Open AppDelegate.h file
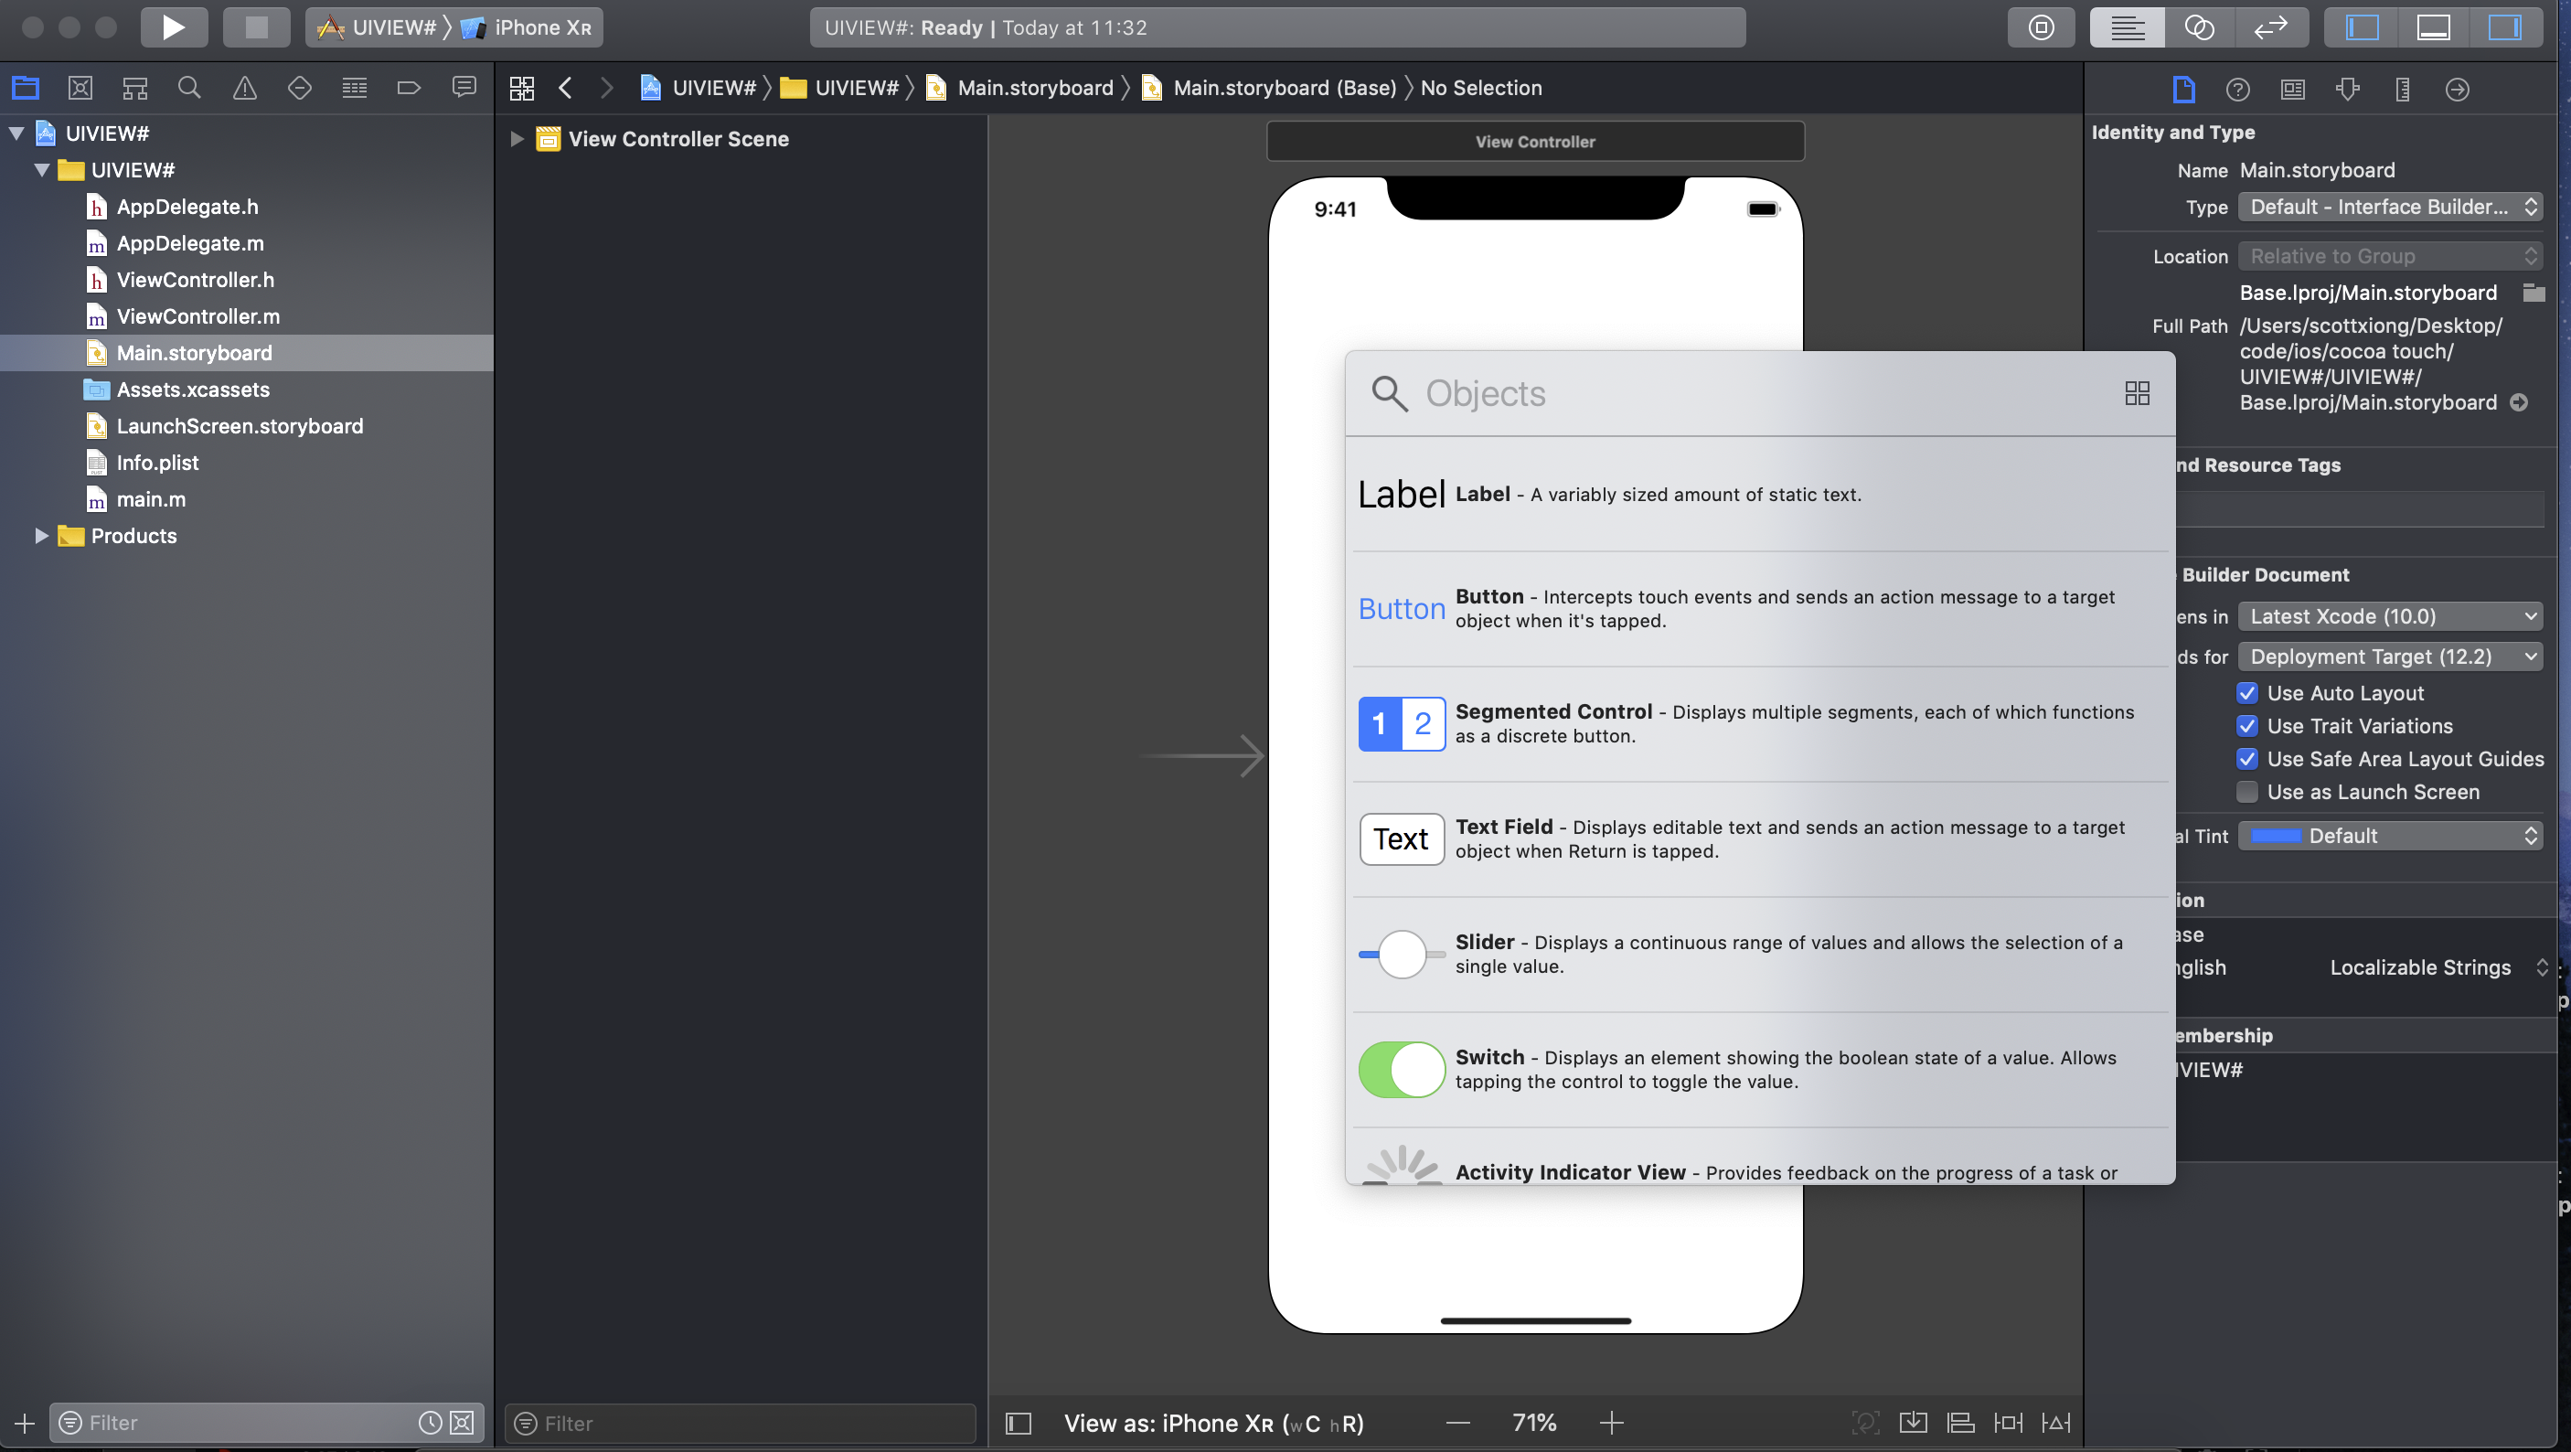Viewport: 2571px width, 1452px height. pos(187,207)
